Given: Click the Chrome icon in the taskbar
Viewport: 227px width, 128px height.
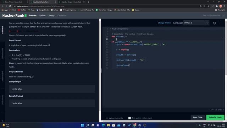Looking at the screenshot, I should point(134,125).
